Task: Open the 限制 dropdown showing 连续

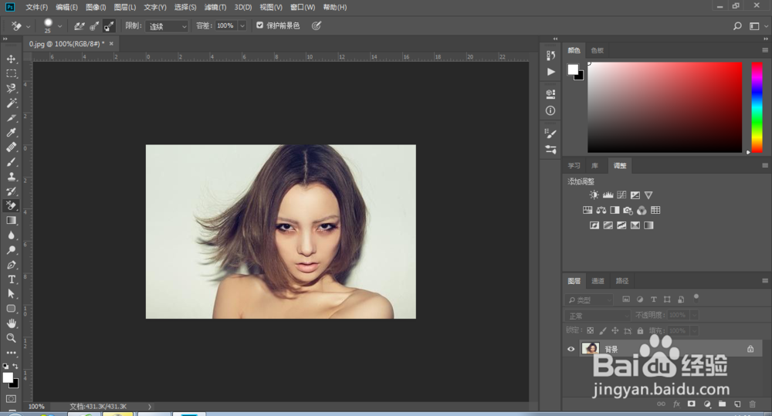Action: pos(167,26)
